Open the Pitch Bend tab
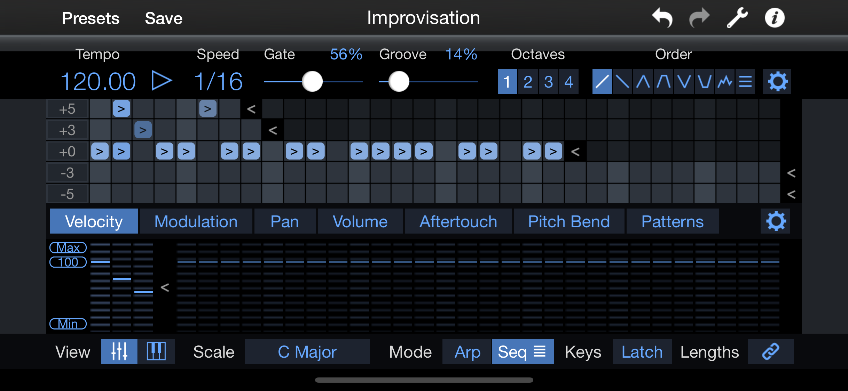 [x=569, y=221]
